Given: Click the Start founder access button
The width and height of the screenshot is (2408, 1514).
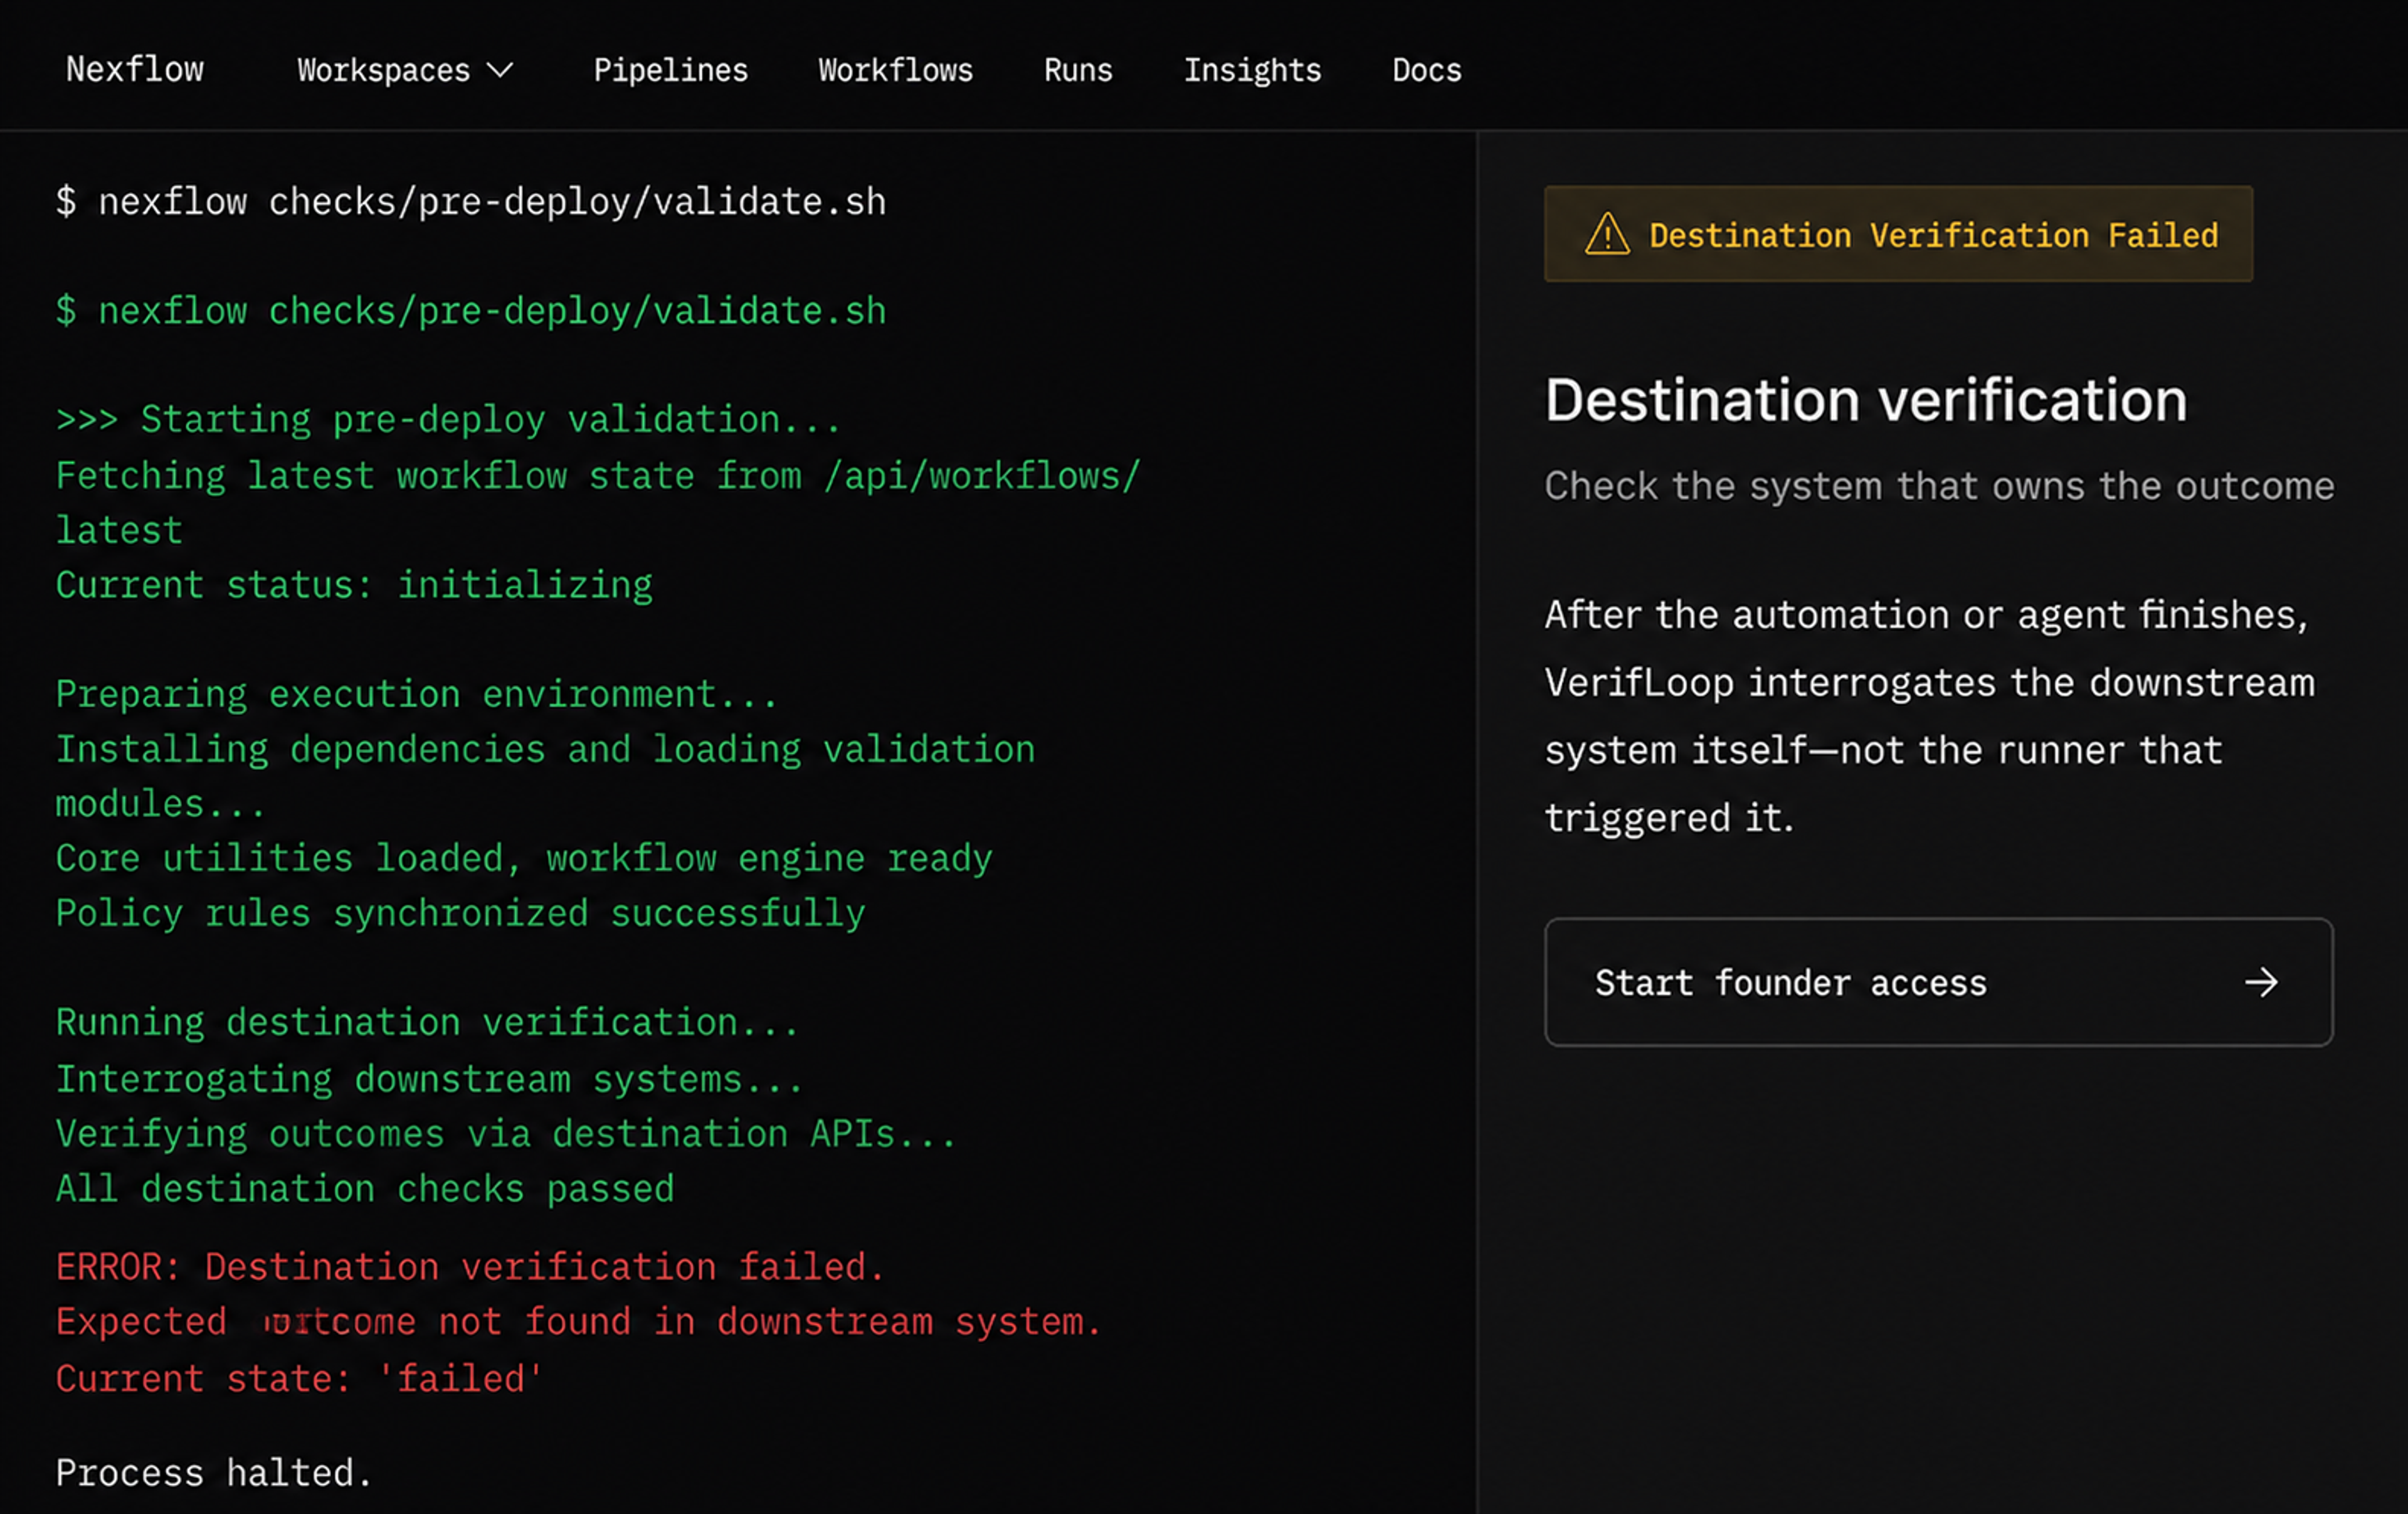Looking at the screenshot, I should click(1938, 982).
